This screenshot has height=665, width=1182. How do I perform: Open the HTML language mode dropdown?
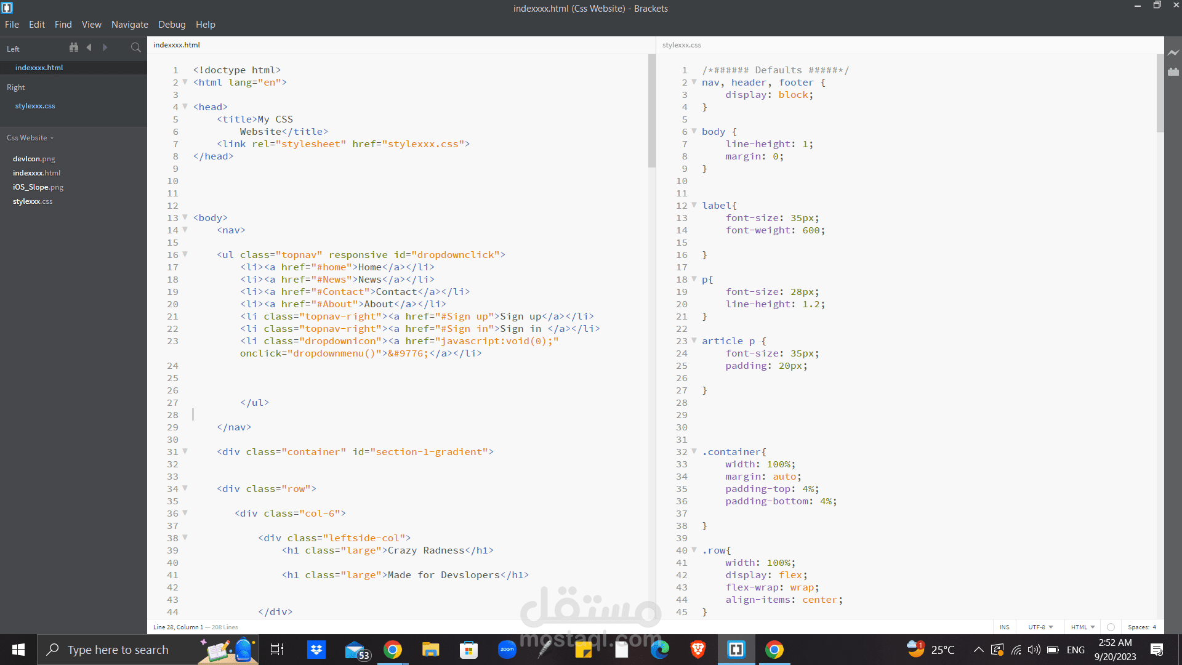pos(1082,627)
